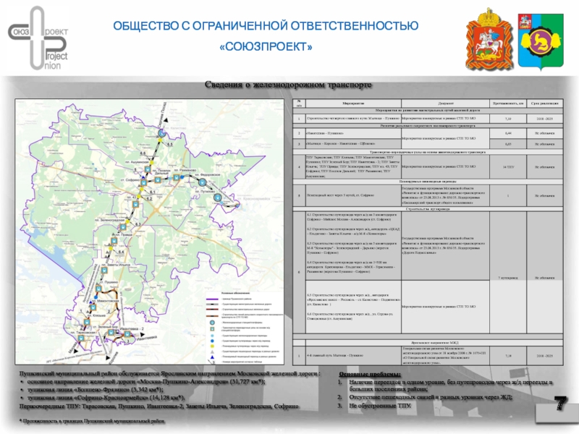Click the yellow crossing dot near marker 6.5

click(160, 140)
